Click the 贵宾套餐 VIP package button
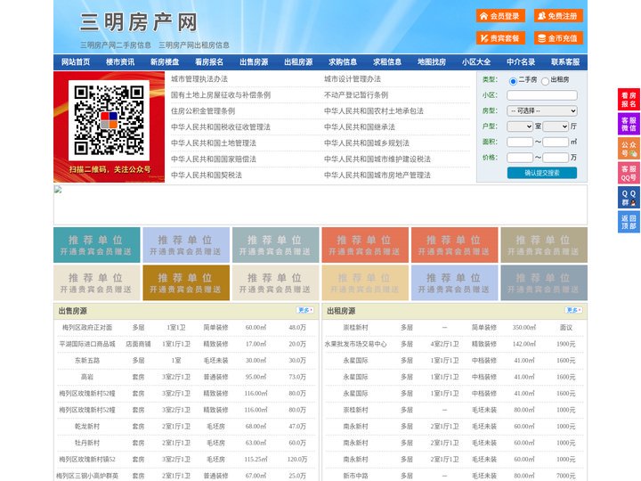 [x=500, y=38]
